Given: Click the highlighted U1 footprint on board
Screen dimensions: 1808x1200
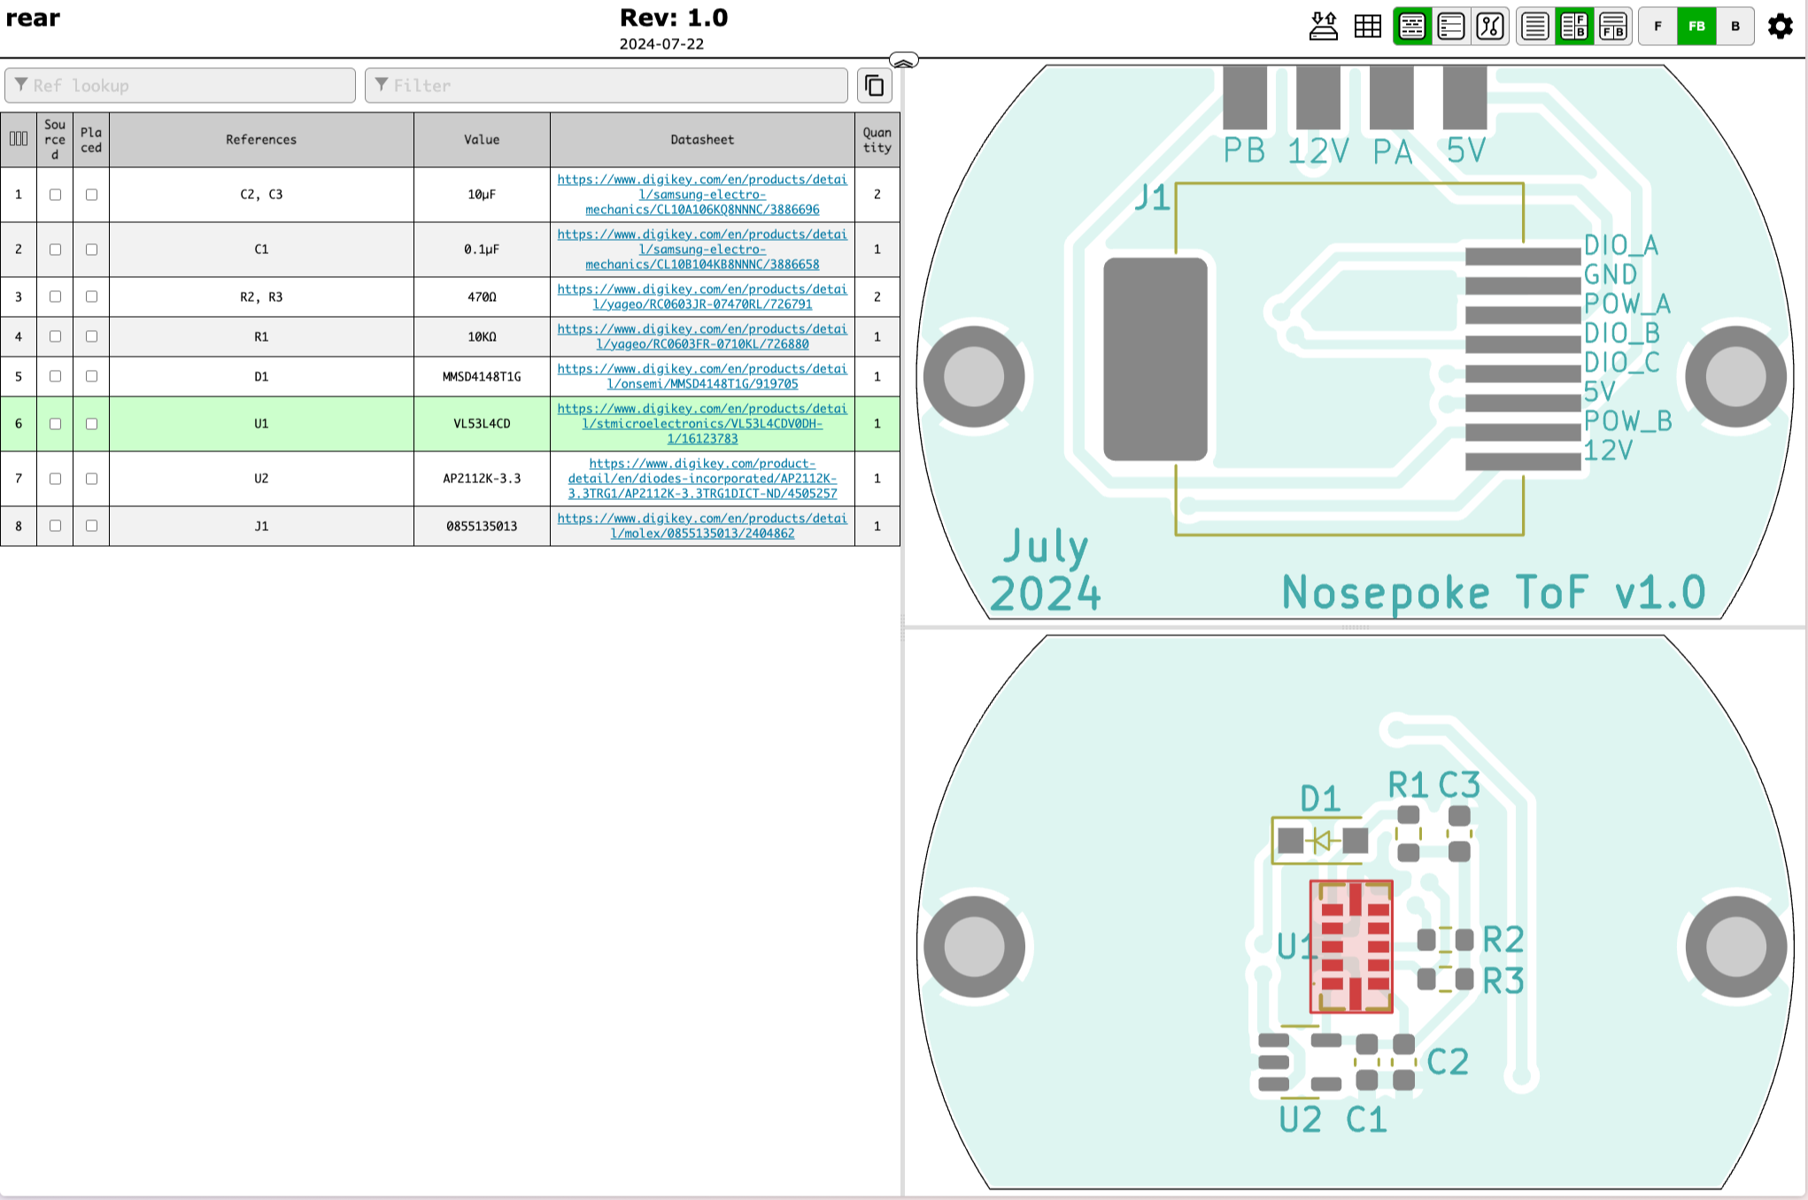Looking at the screenshot, I should (1351, 946).
